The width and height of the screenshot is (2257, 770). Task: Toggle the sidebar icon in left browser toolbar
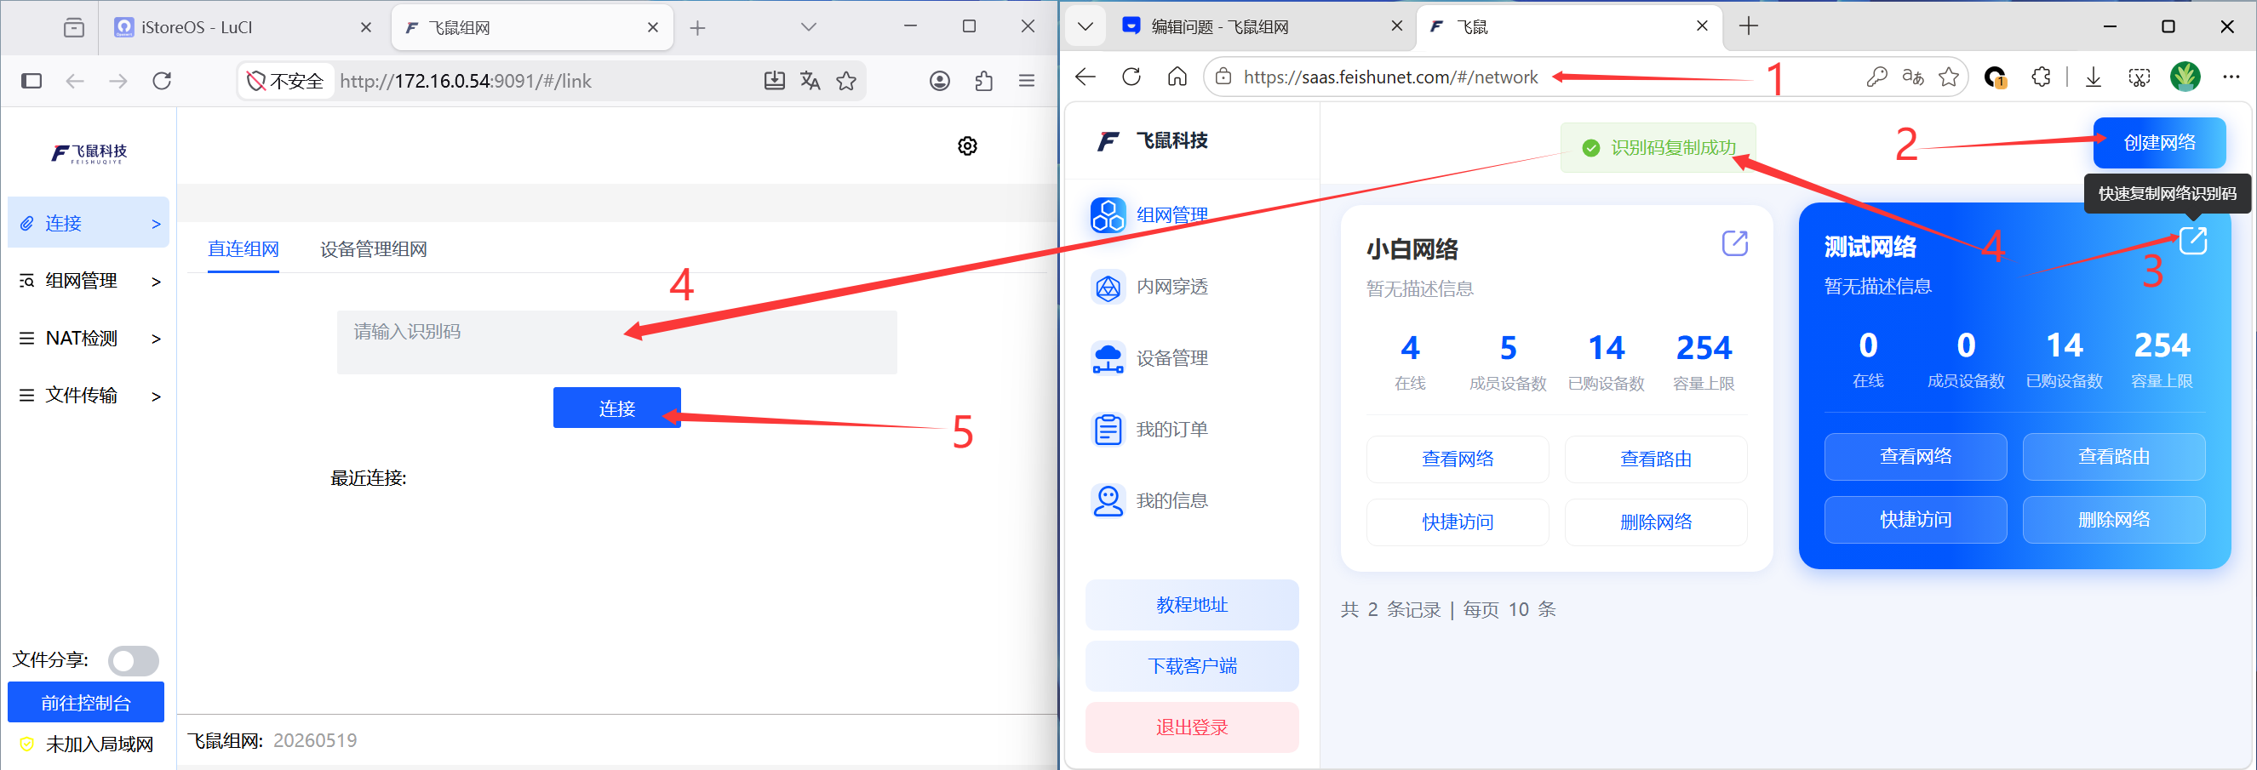(32, 81)
